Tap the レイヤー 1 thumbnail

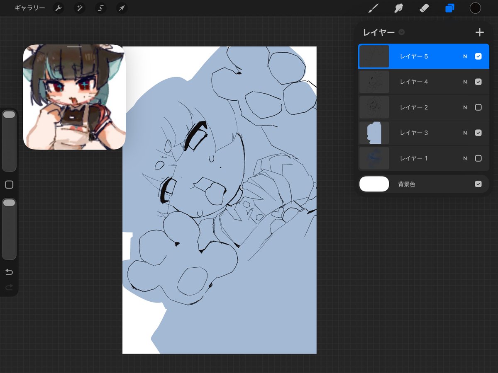[374, 158]
